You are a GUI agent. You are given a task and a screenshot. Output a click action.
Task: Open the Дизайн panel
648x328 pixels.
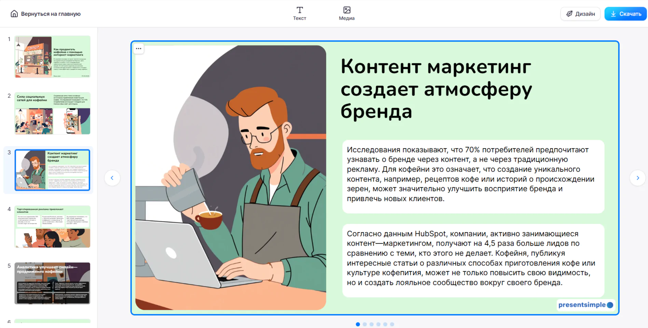pos(580,14)
